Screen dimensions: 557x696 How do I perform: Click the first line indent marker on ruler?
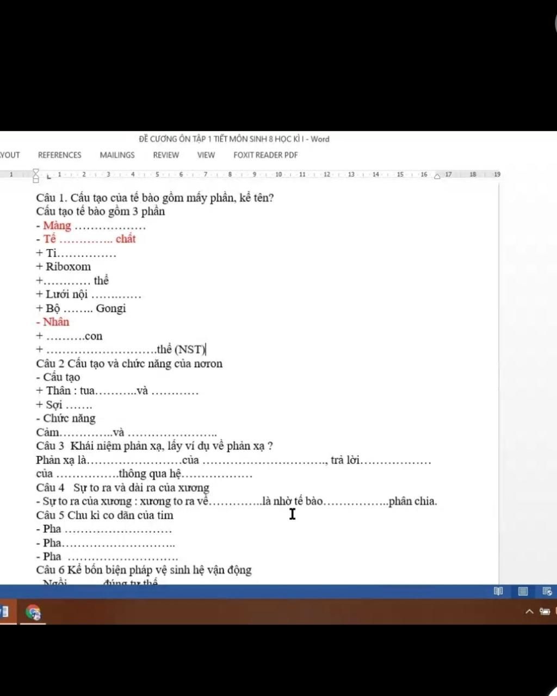pos(36,172)
